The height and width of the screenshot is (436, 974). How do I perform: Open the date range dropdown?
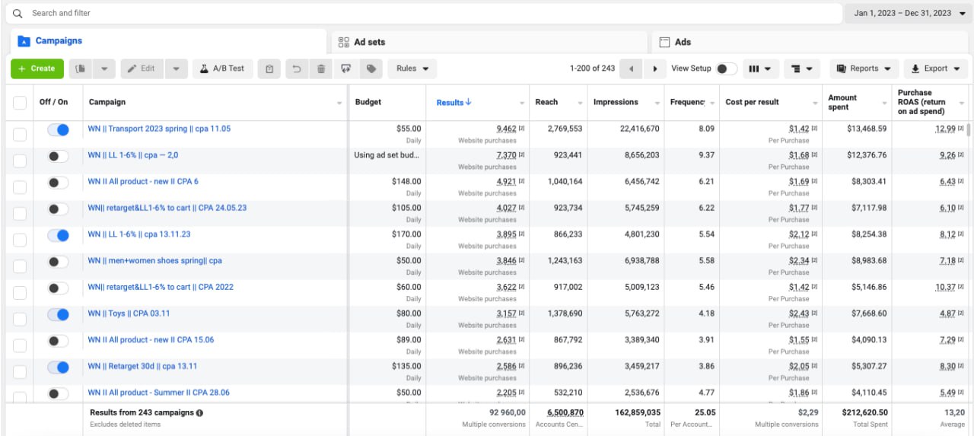(x=906, y=14)
